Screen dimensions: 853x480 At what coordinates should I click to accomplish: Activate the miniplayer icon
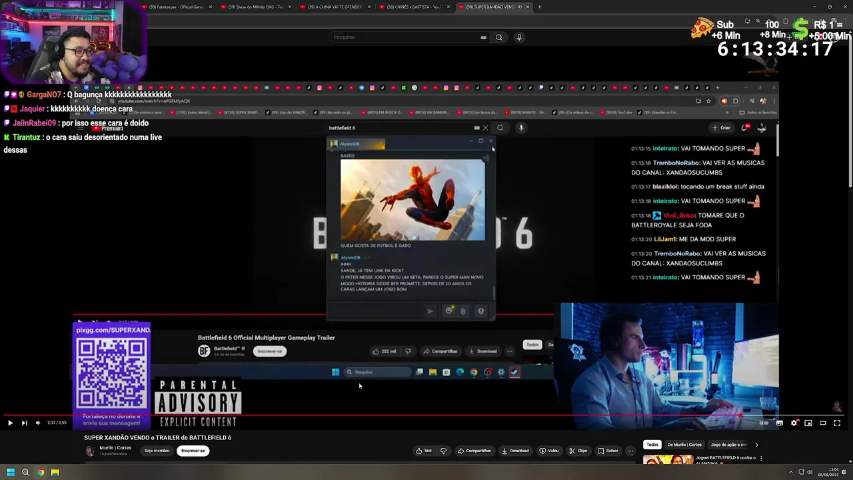click(808, 423)
